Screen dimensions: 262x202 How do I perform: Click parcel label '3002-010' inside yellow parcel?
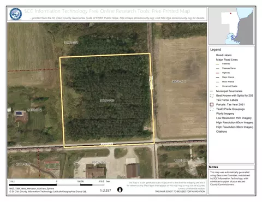coord(107,100)
